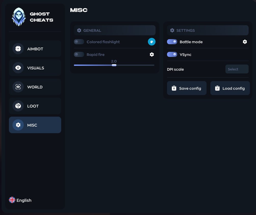
Task: Click the box icon beside Loot
Action: 18,106
